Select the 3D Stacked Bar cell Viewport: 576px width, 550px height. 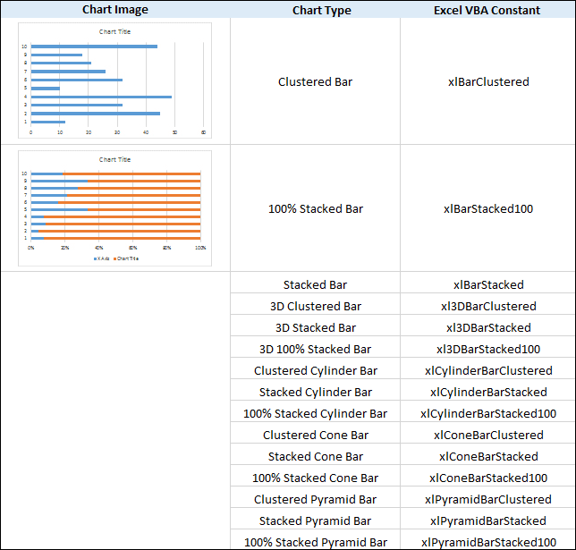pos(315,327)
